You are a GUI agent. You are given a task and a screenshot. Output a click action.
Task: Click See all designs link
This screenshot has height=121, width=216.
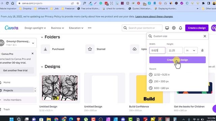[211, 67]
